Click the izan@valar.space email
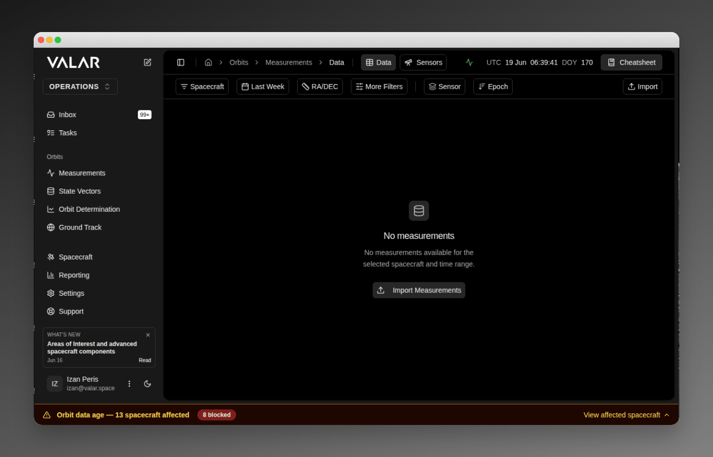This screenshot has height=457, width=713. point(90,388)
